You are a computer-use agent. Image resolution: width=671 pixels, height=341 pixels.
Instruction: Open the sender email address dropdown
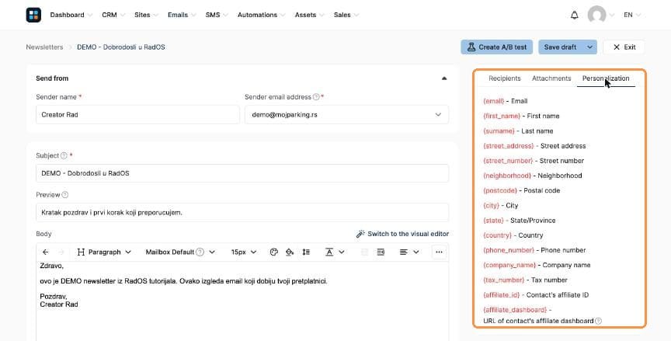(x=346, y=115)
